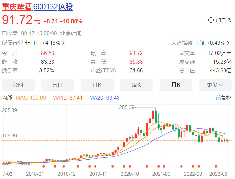This screenshot has height=179, width=235.
Task: Click the 成交量 value 17.02万手
Action: pyautogui.click(x=220, y=53)
